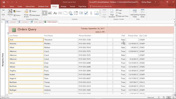Image resolution: width=176 pixels, height=99 pixels.
Task: Click the horizontal scrollbar track
Action: 90,95
